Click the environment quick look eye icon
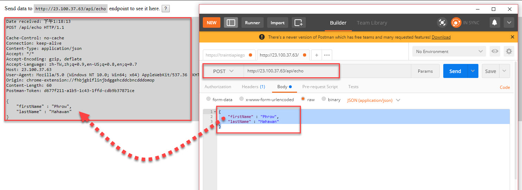This screenshot has width=522, height=190. click(x=495, y=51)
